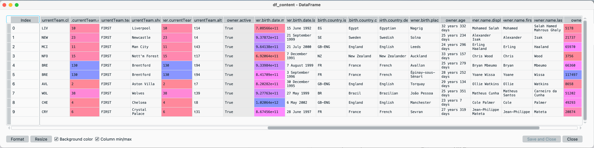The image size is (594, 148).
Task: Toggle the Background color checkbox
Action: click(x=56, y=139)
